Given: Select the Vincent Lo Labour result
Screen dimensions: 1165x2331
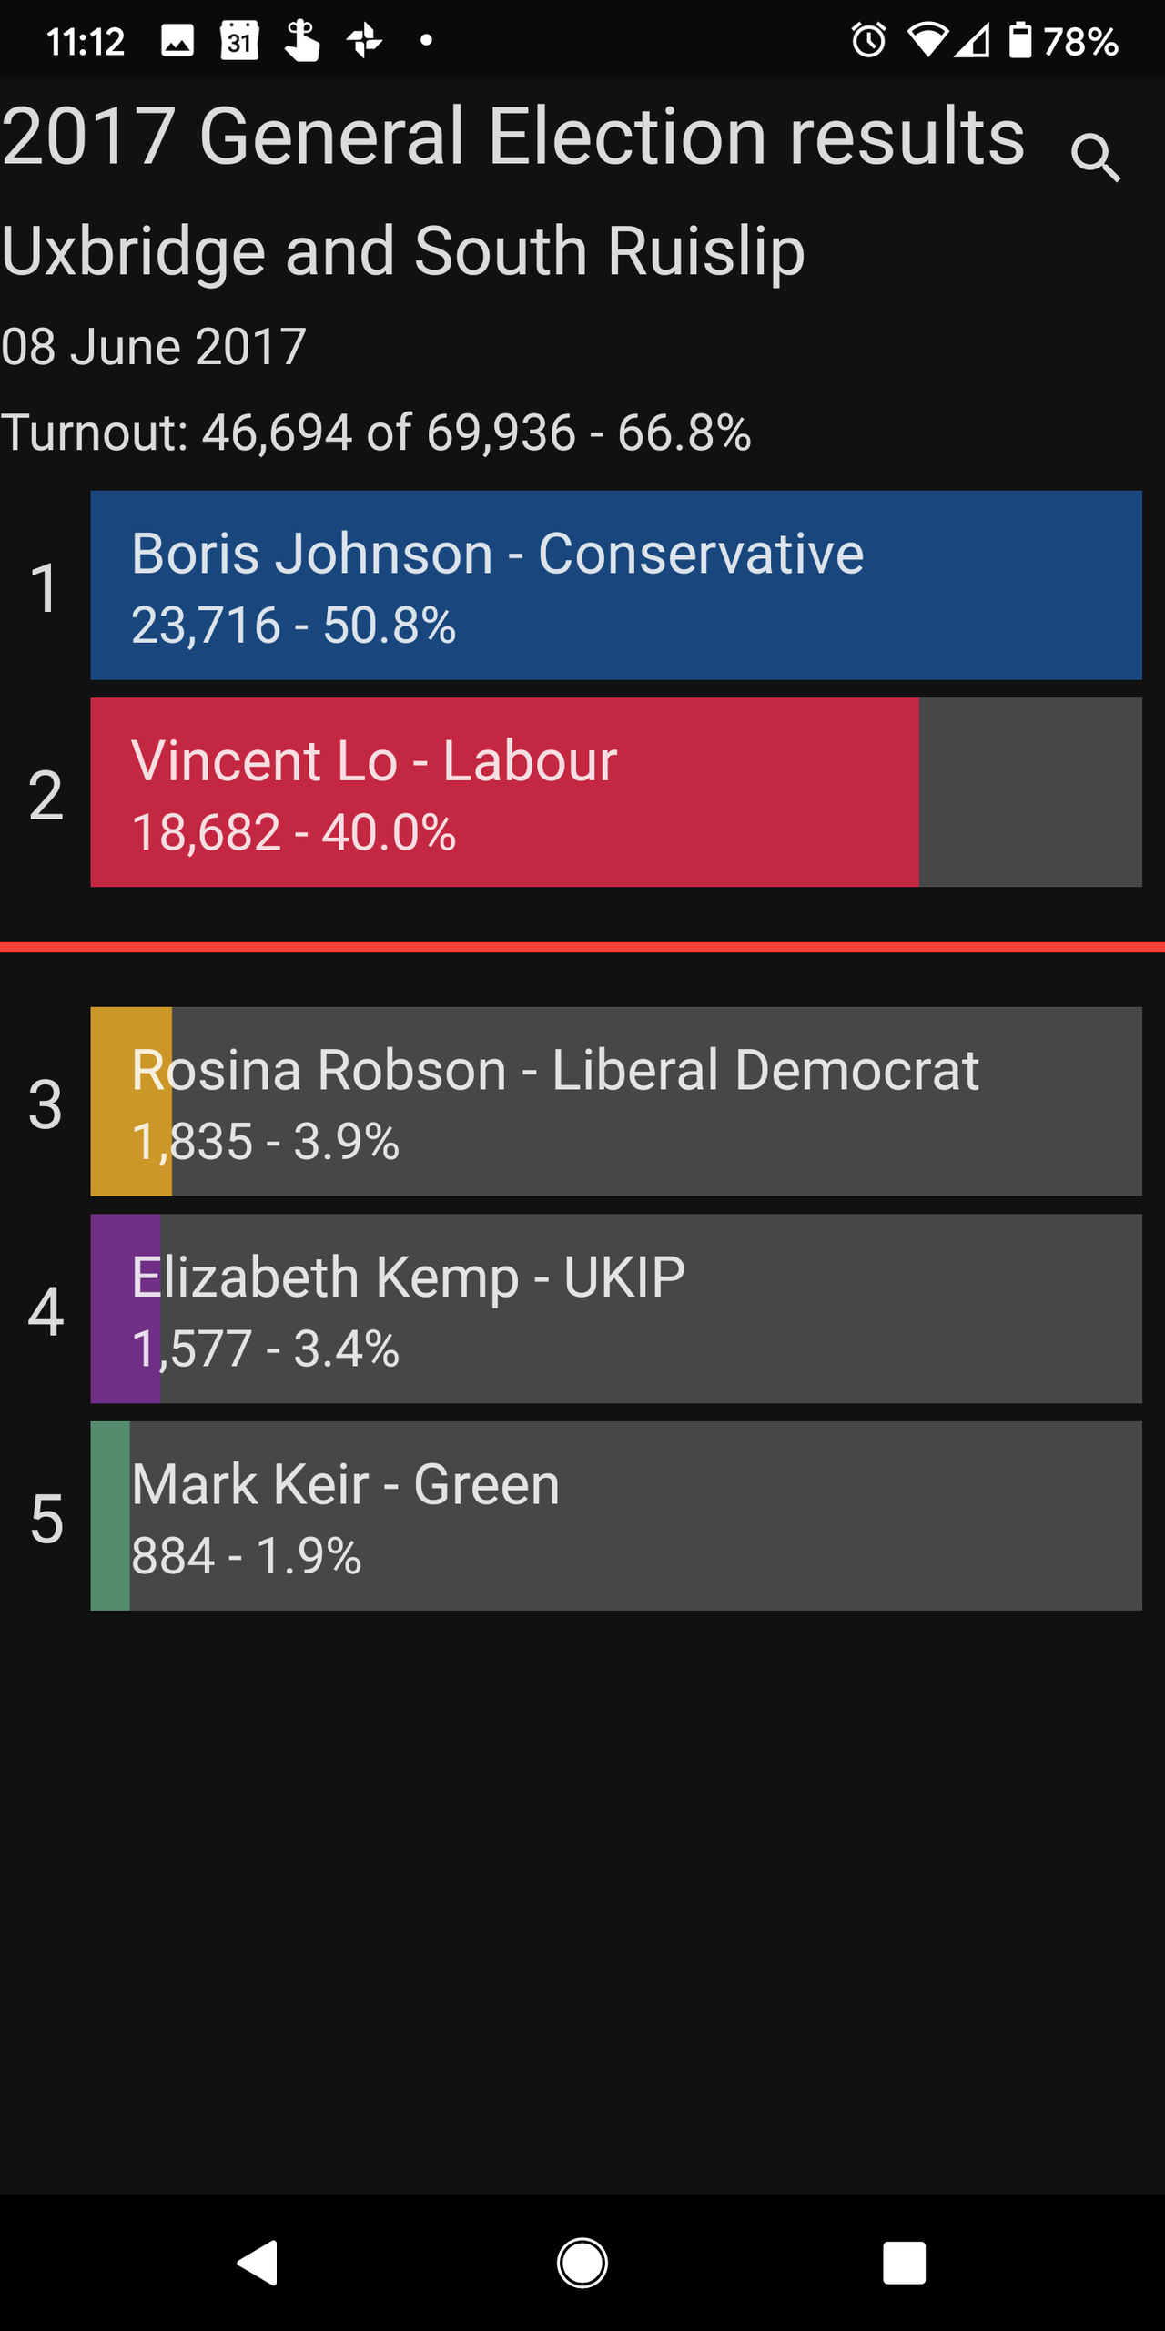Looking at the screenshot, I should click(616, 792).
